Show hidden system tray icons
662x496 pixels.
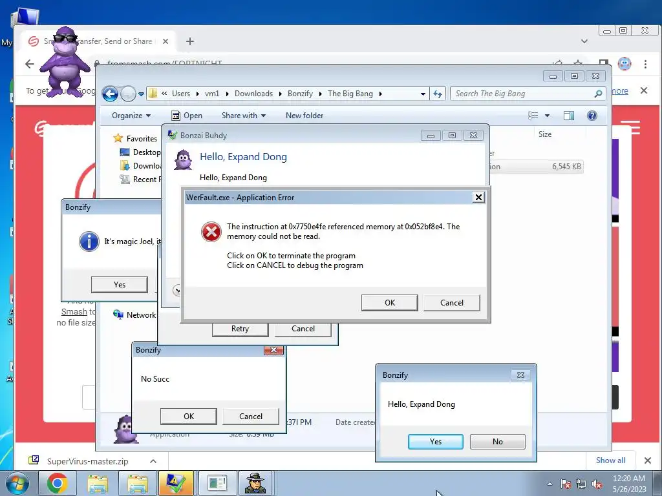pyautogui.click(x=550, y=484)
